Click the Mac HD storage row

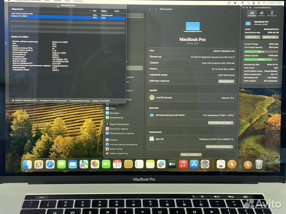tap(191, 139)
